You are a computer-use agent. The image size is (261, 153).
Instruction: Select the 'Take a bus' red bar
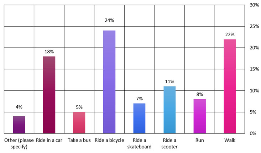click(79, 122)
